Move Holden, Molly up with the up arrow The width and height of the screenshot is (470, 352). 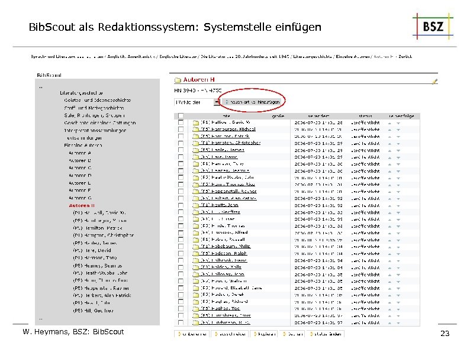click(389, 267)
